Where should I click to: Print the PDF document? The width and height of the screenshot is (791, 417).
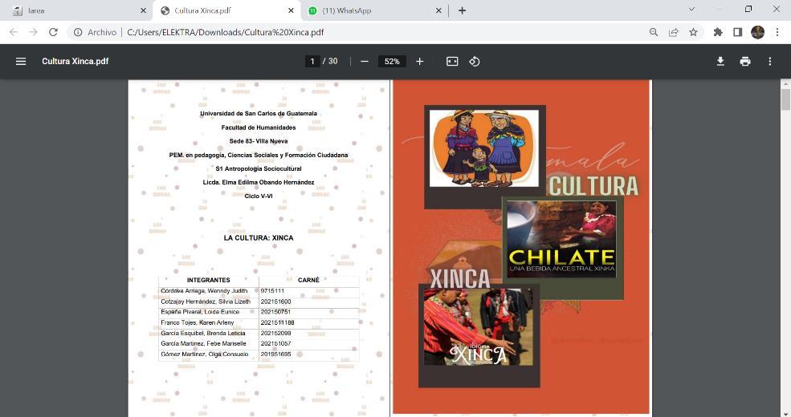(x=745, y=62)
